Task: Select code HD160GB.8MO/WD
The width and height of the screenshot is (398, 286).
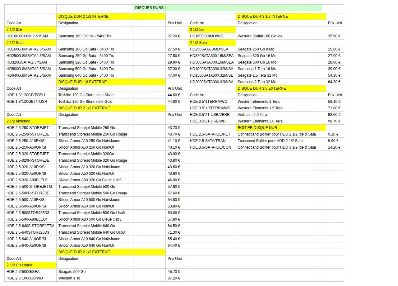Action: [212, 36]
